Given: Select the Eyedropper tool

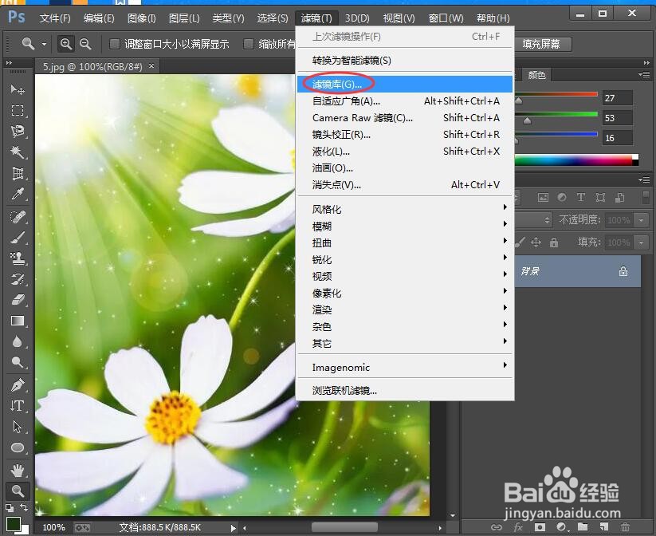Looking at the screenshot, I should pyautogui.click(x=18, y=194).
